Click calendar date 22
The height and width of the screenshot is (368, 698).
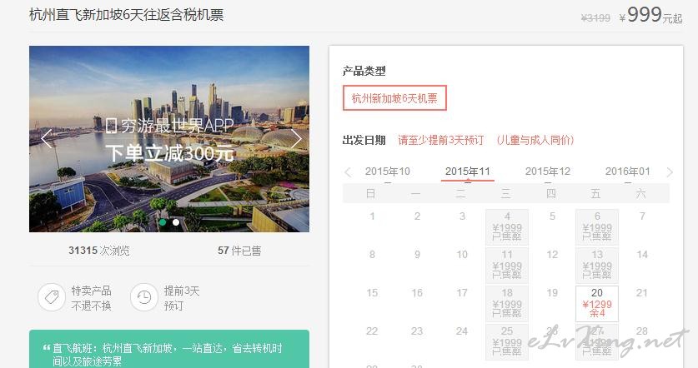[372, 331]
